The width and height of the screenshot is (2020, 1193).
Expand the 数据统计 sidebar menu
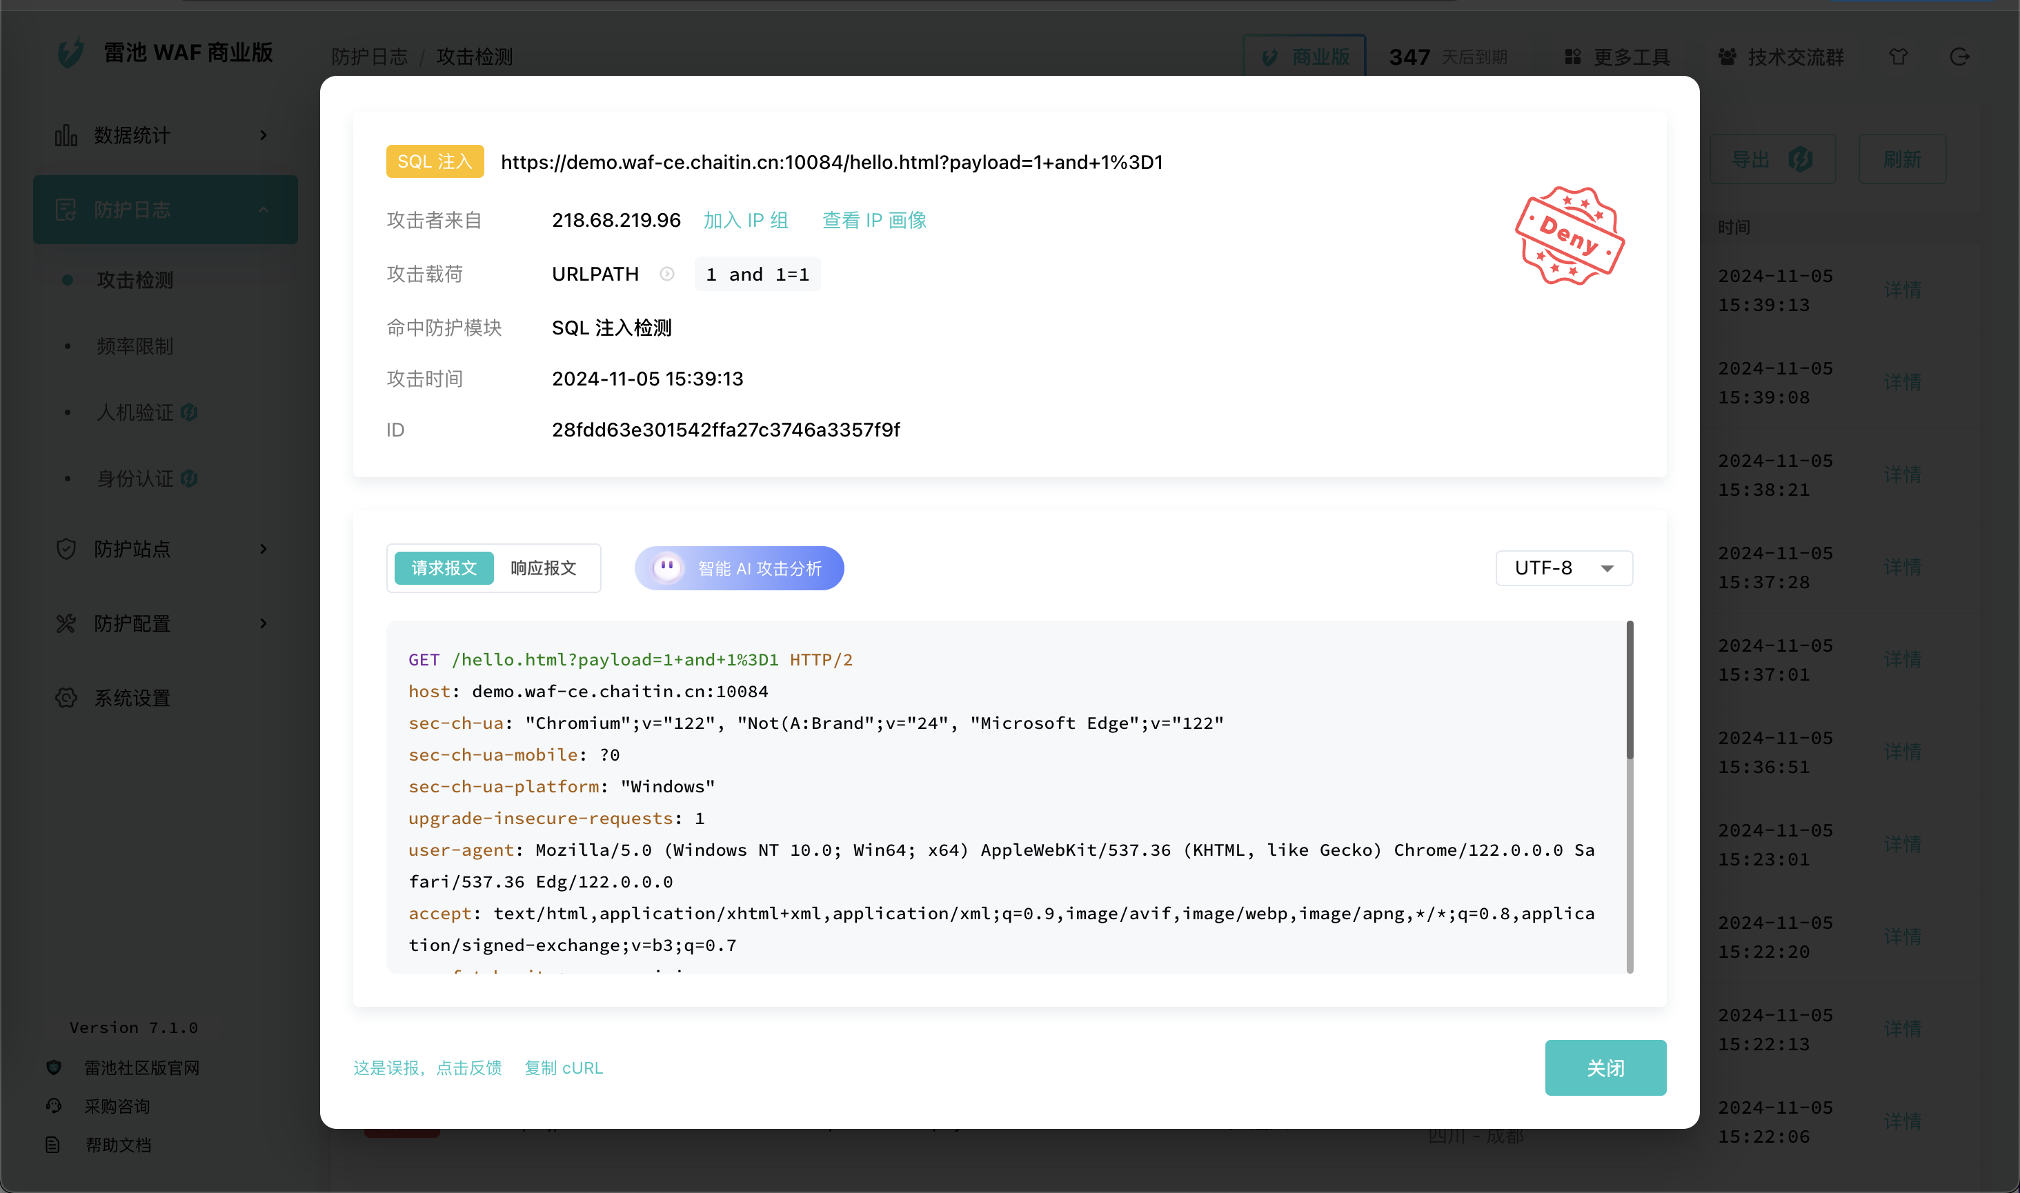(x=165, y=135)
